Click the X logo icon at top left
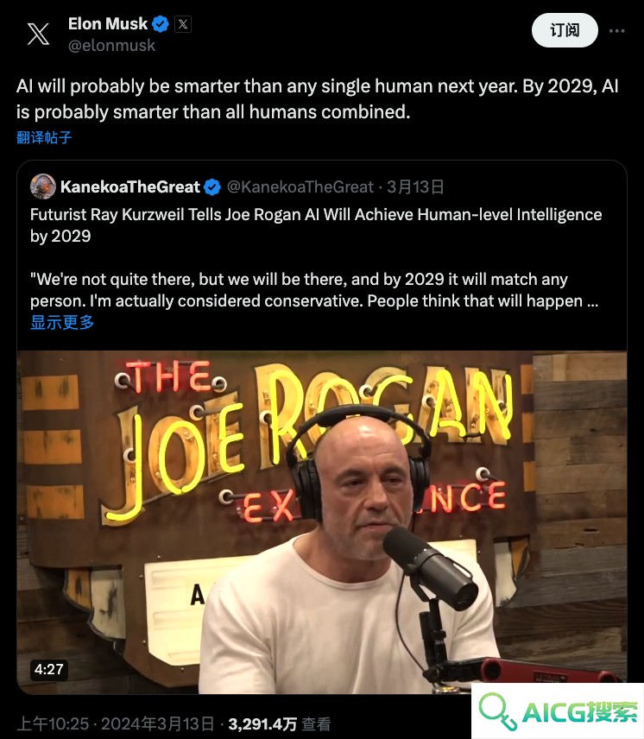The width and height of the screenshot is (644, 739). tap(38, 34)
